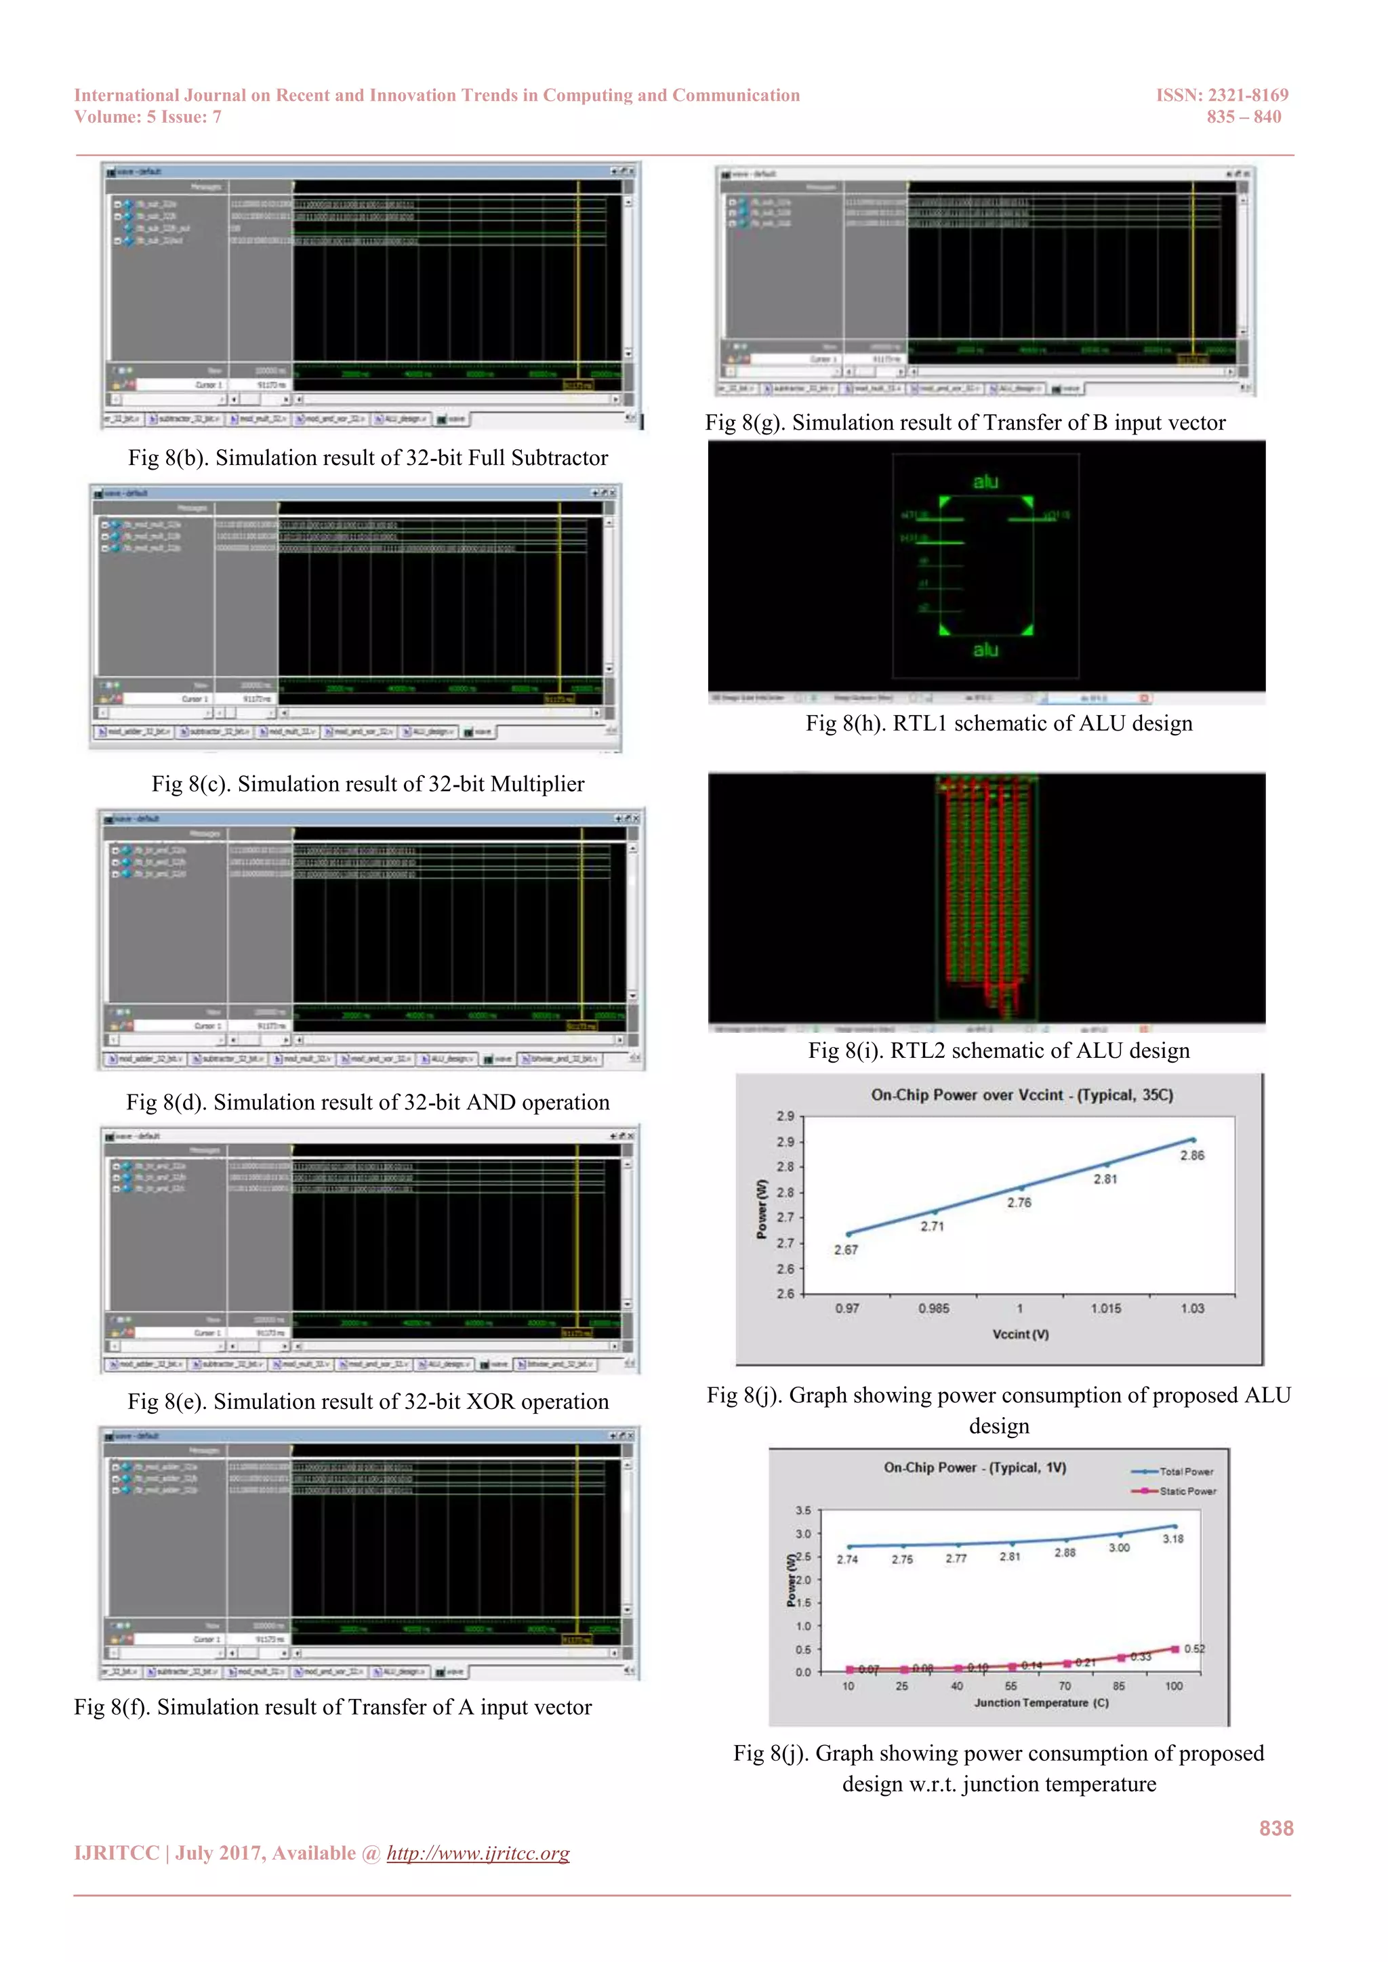
Task: Select bitwise_and_32_bit.v tab in AND operation window
Action: coord(560,1059)
